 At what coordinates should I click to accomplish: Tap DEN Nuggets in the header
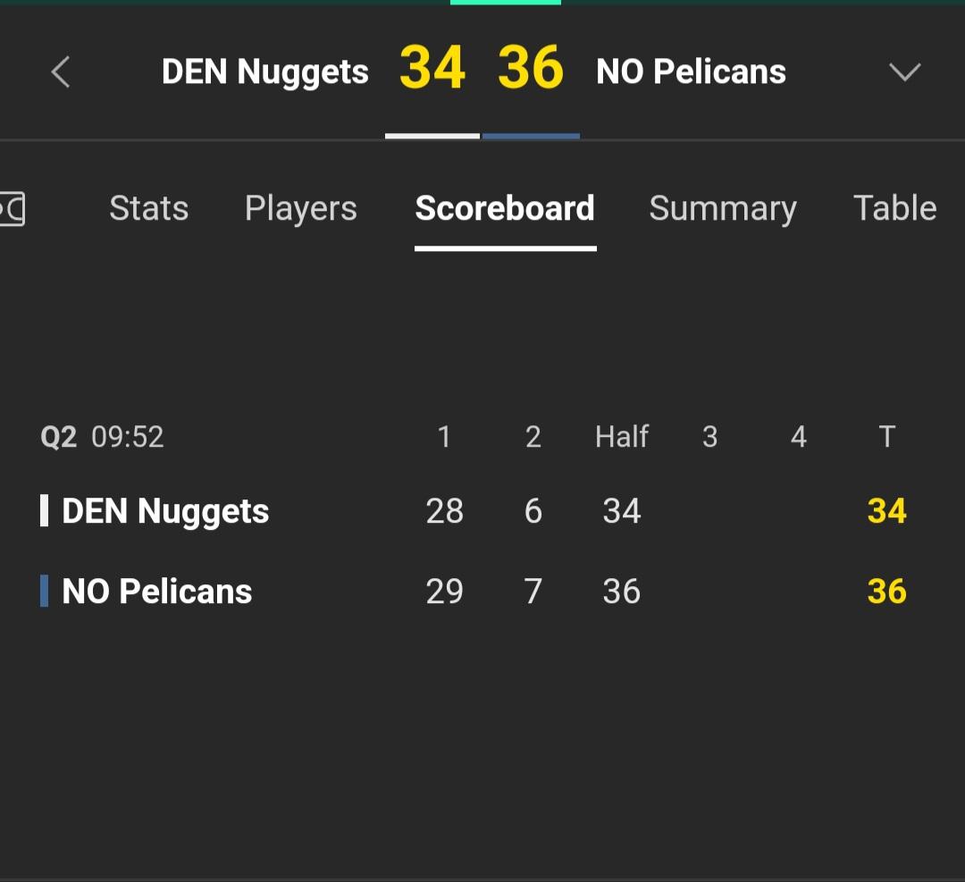point(265,72)
